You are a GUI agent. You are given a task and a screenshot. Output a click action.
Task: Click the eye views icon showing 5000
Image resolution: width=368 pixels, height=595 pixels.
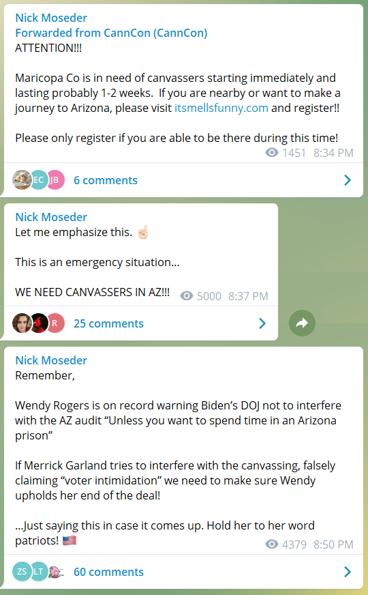pyautogui.click(x=187, y=295)
